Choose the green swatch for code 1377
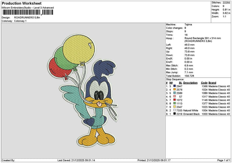Screen dimensions: 232x163 (x=174, y=103)
